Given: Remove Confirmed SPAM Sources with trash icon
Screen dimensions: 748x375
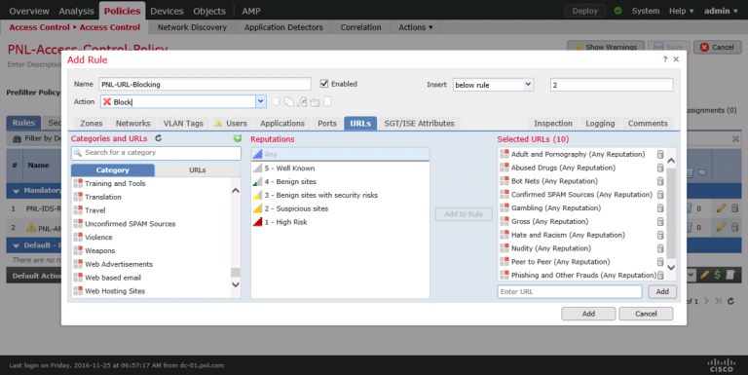Looking at the screenshot, I should click(x=660, y=194).
